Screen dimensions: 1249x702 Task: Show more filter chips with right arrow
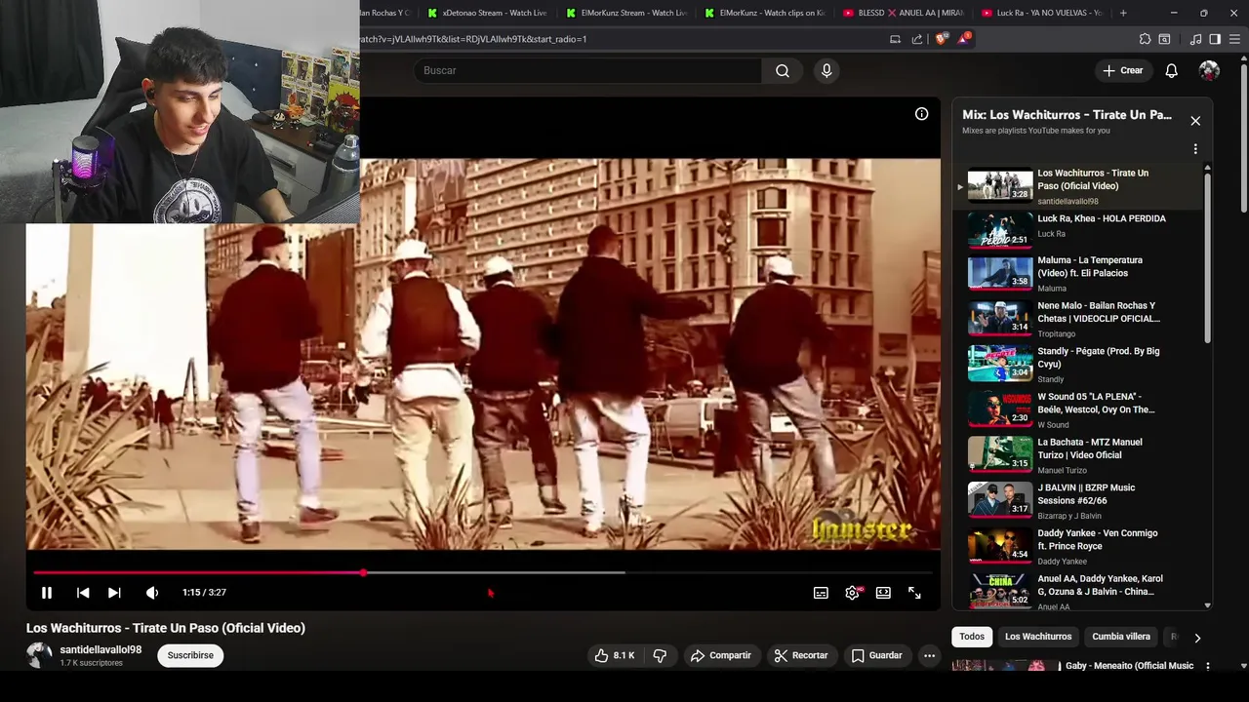(1197, 638)
